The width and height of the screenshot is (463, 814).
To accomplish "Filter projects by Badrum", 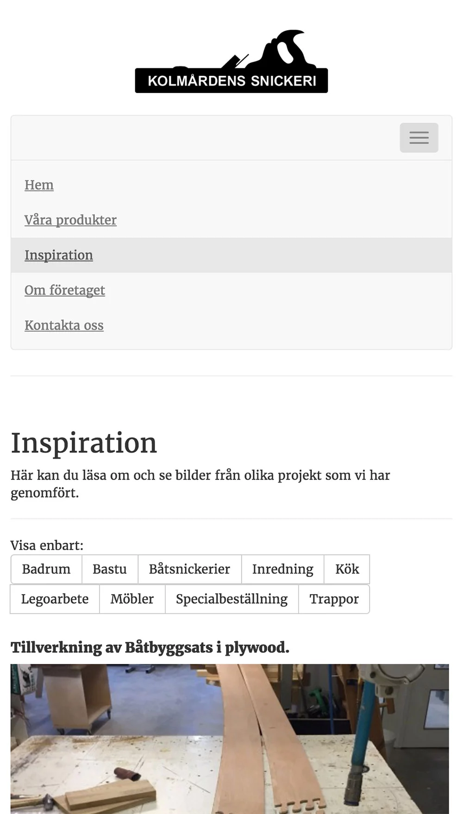I will 46,569.
